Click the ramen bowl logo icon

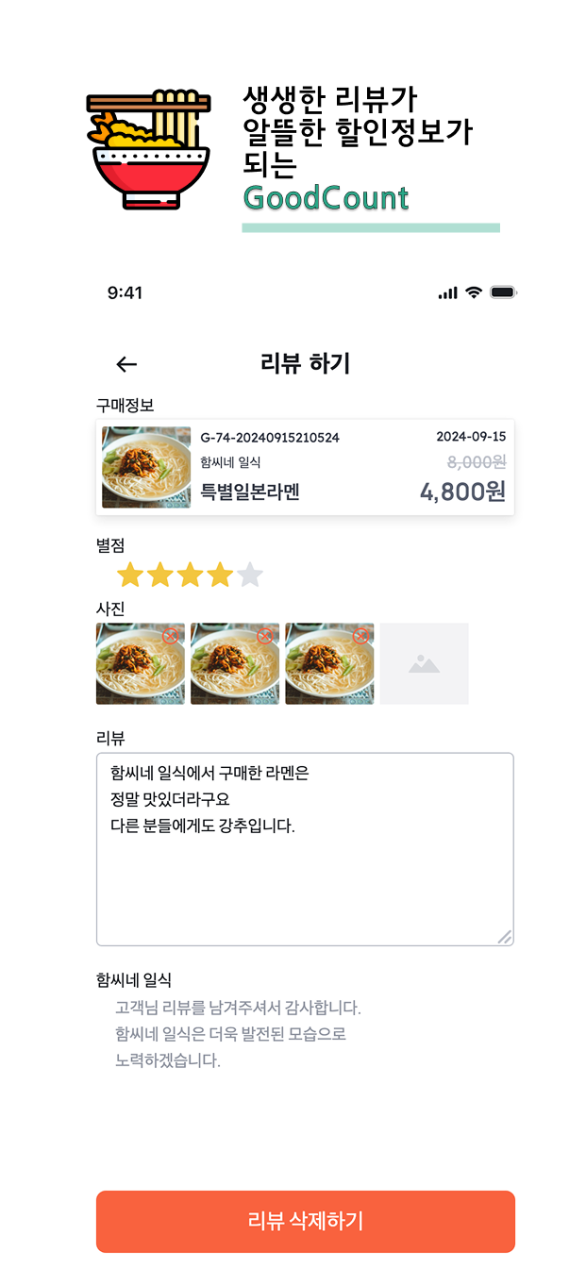(150, 149)
